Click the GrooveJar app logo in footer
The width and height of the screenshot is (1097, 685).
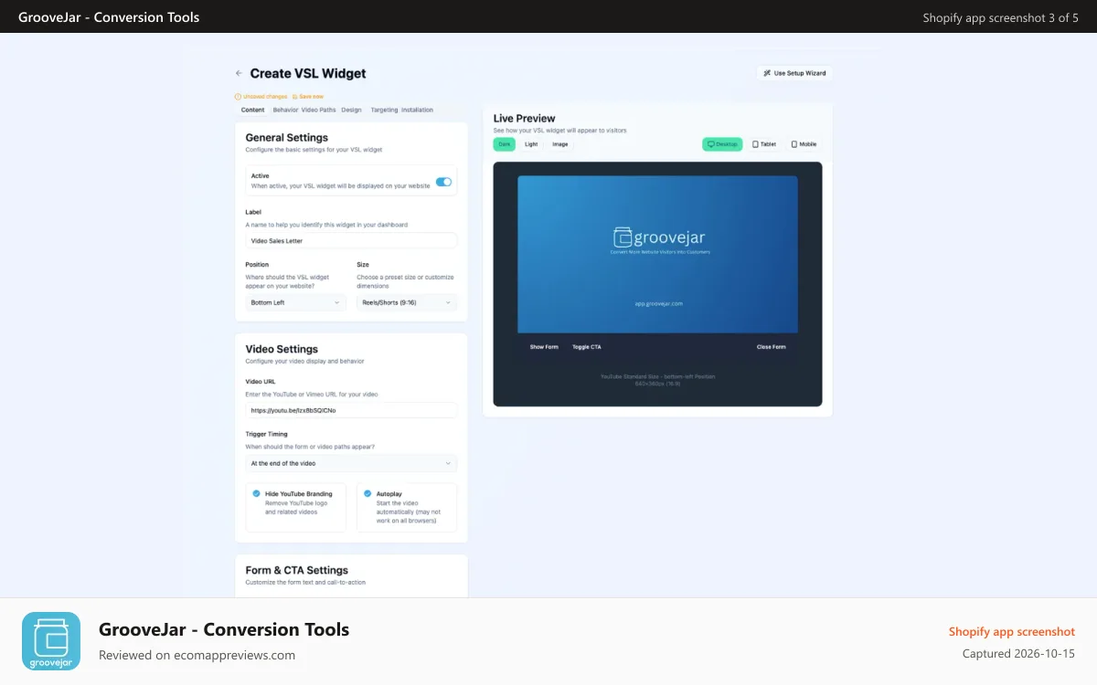point(51,641)
